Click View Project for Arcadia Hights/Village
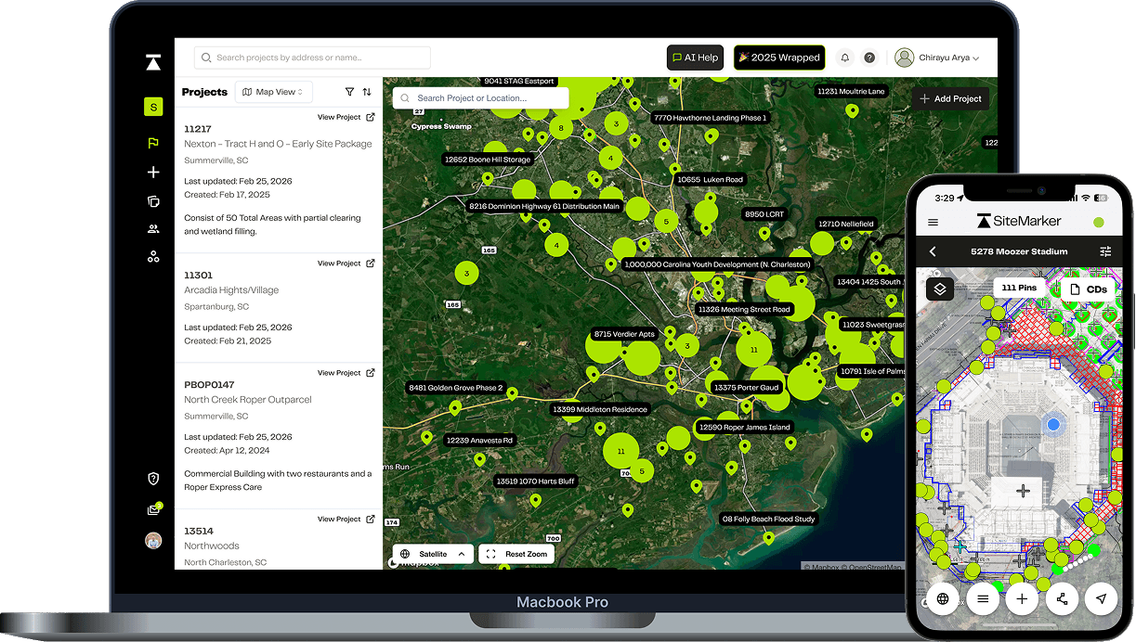Screen dimensions: 1136x642 (x=346, y=263)
